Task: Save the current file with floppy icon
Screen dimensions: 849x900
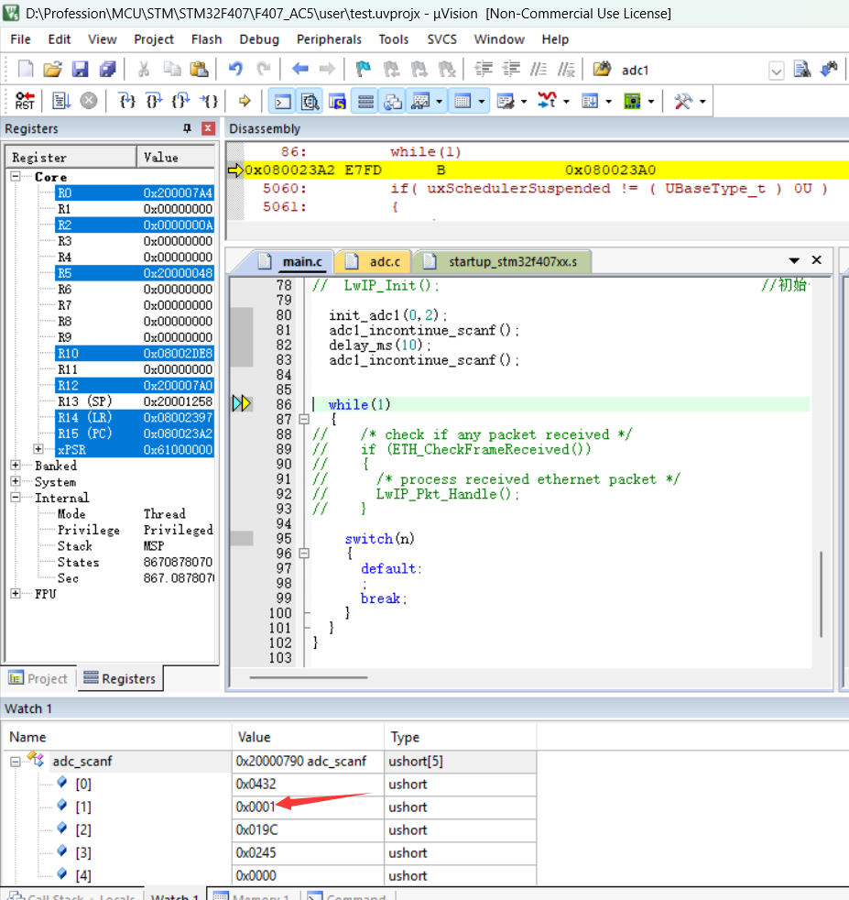Action: (80, 70)
